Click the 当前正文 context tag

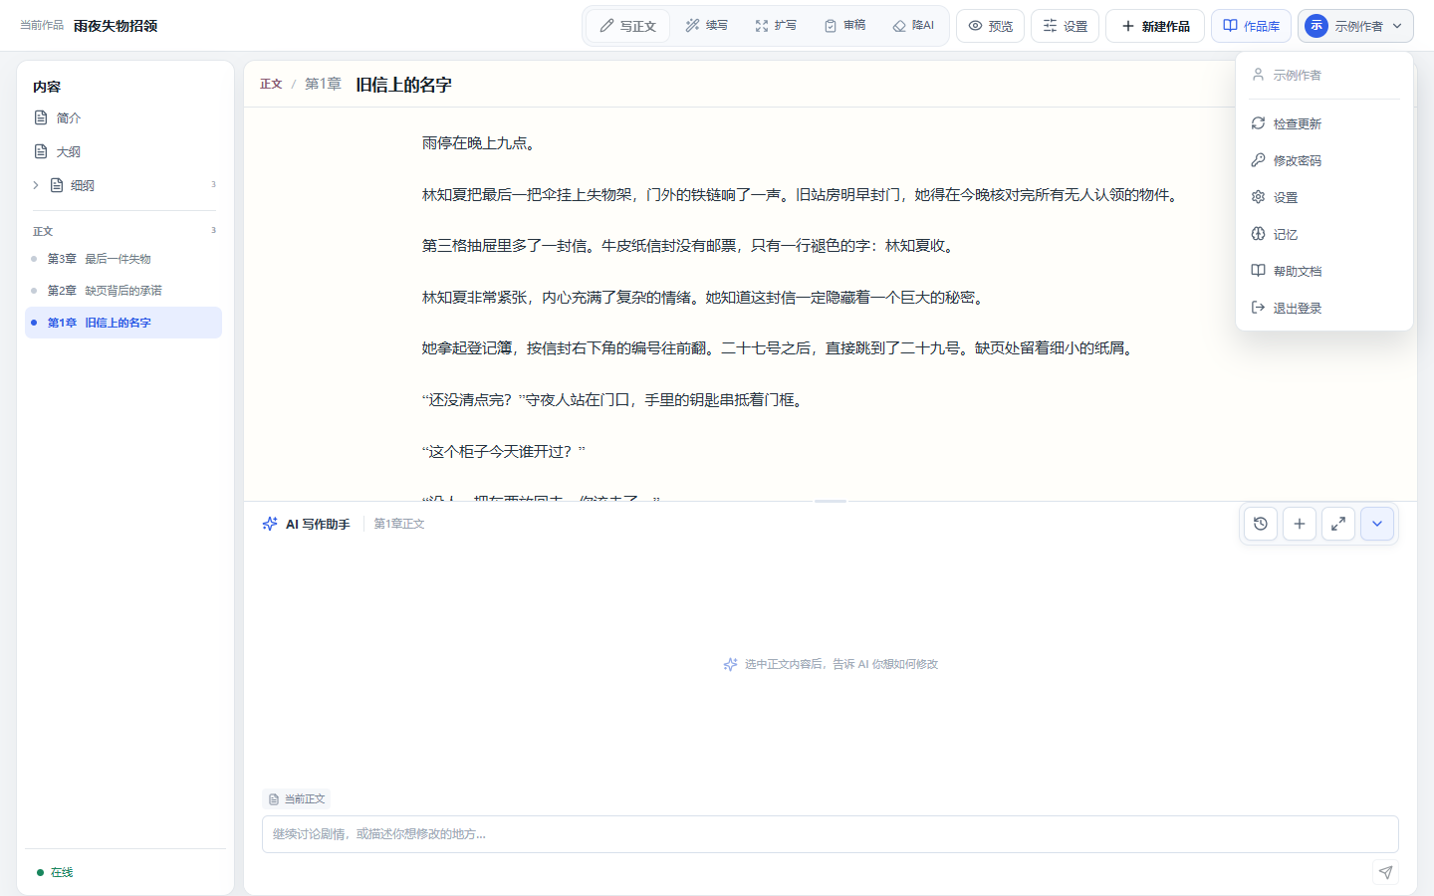click(x=297, y=798)
